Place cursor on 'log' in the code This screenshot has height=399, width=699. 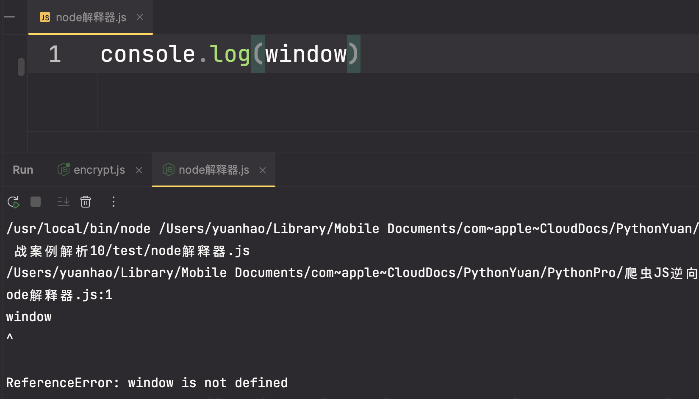(230, 54)
